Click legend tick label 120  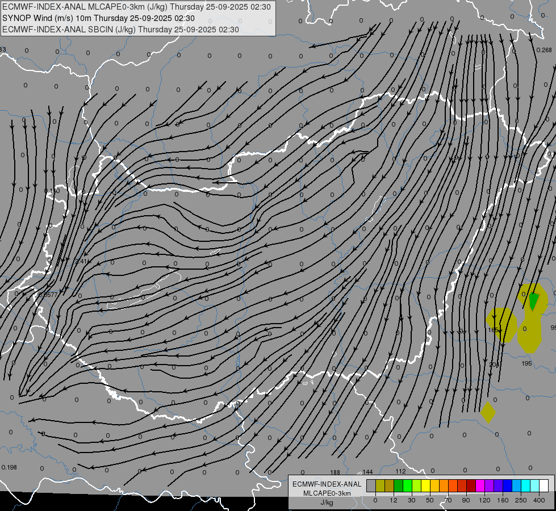click(484, 500)
